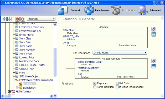Viewport: 165px width, 99px height.
Task: Select Item Name in the tree
Action: (x=26, y=46)
